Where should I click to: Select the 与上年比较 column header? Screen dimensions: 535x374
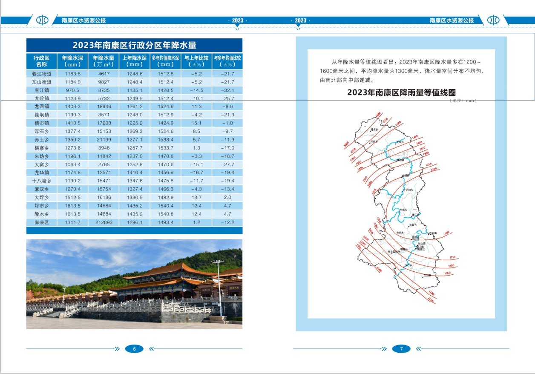[x=196, y=61]
